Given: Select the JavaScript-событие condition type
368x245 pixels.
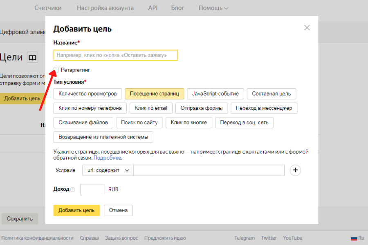Looking at the screenshot, I should [215, 94].
